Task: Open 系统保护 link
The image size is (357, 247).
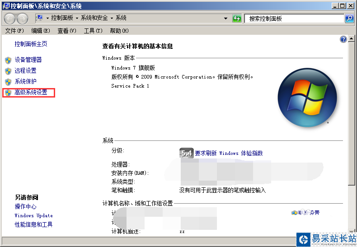Action: tap(25, 81)
